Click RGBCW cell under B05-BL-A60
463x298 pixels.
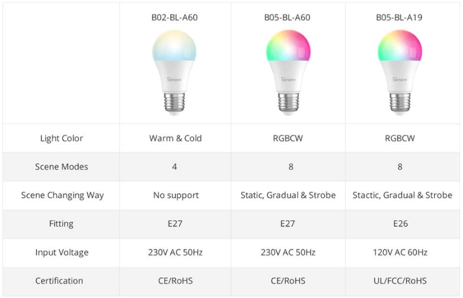pos(288,139)
